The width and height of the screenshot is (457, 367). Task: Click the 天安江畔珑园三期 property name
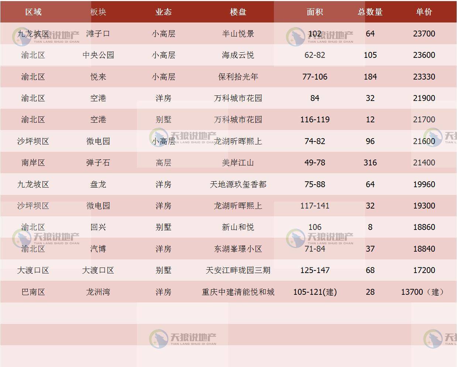tap(238, 270)
